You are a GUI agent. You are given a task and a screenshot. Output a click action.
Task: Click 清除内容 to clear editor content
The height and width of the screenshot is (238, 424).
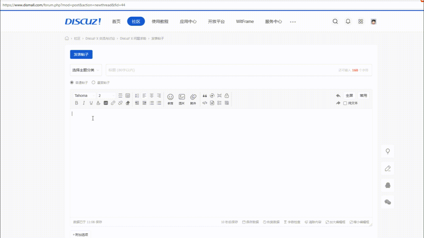point(313,222)
